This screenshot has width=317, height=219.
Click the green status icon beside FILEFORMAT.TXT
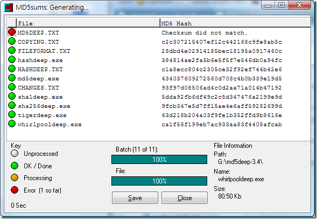[12, 50]
